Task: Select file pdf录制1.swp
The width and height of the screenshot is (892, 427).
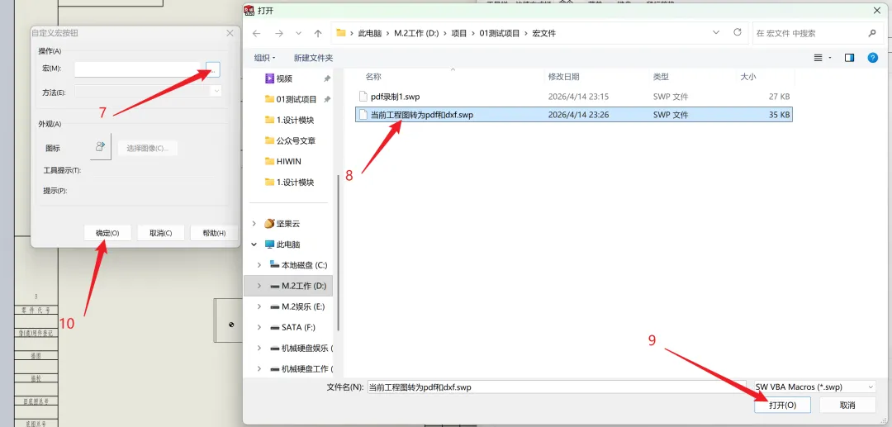Action: [573, 97]
